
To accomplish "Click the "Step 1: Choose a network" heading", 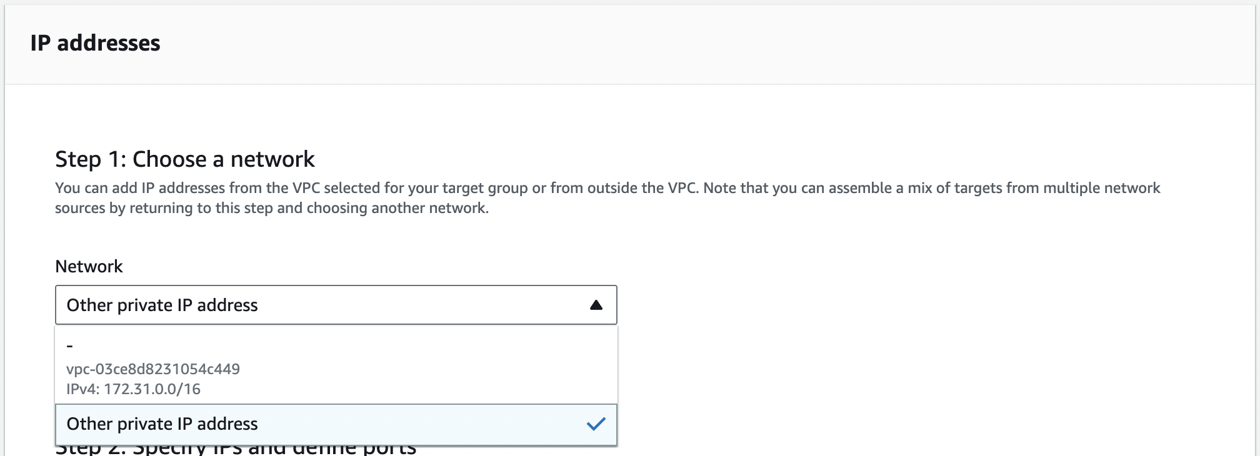I will (184, 159).
